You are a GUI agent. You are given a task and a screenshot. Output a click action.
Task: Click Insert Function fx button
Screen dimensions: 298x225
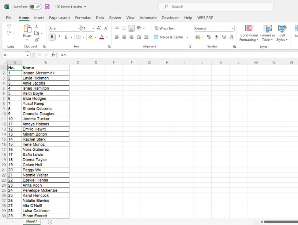click(x=53, y=55)
